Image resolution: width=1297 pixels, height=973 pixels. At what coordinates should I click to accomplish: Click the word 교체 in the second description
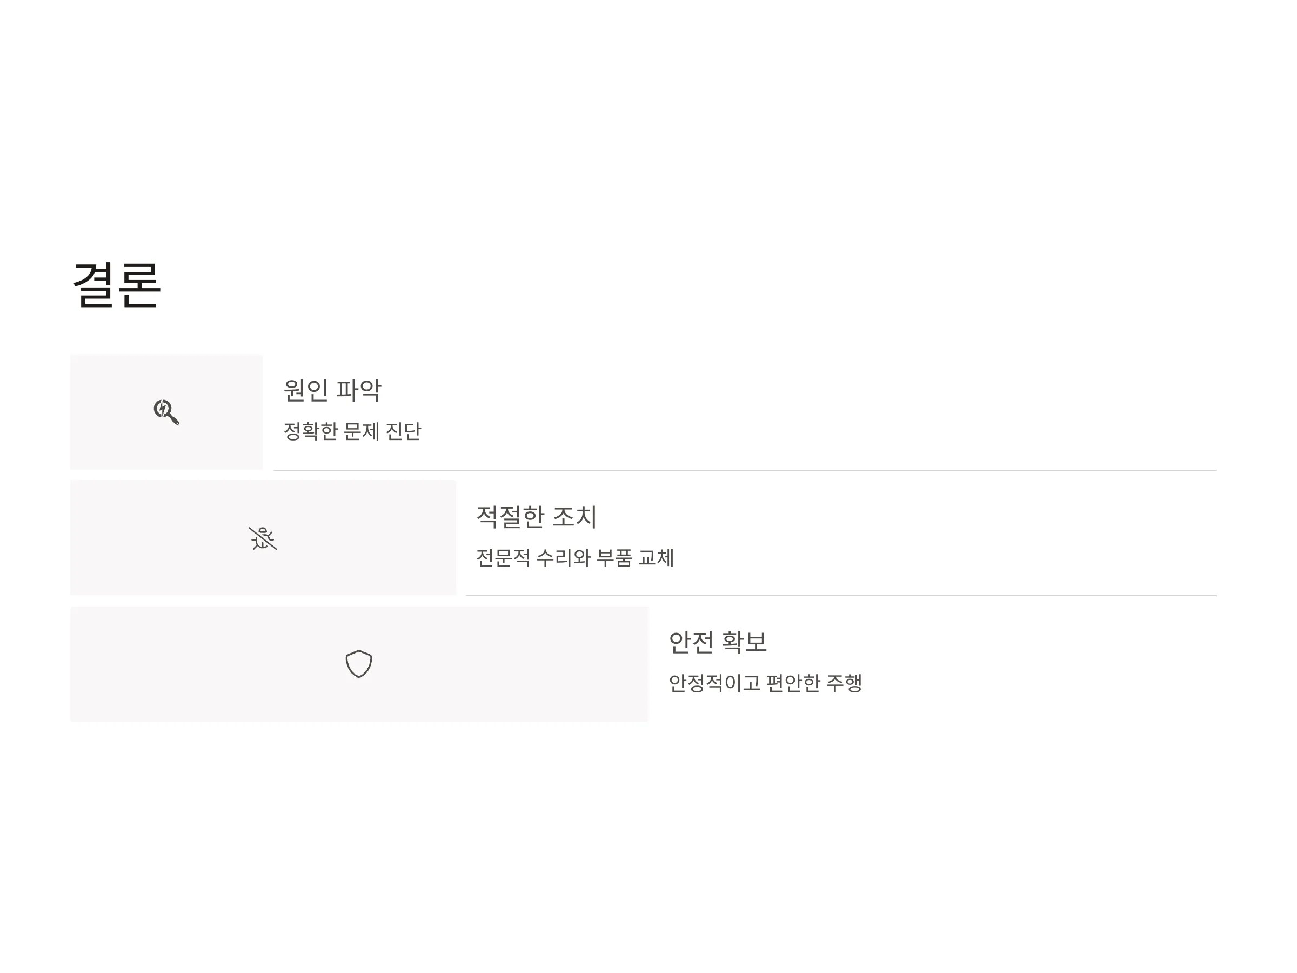(x=656, y=558)
